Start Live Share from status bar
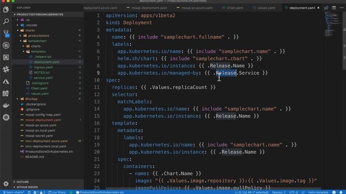Screen dimensions: 346x194 tap(57, 192)
